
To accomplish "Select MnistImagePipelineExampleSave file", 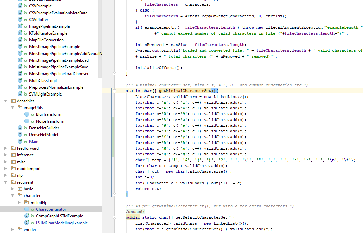I will (x=59, y=67).
